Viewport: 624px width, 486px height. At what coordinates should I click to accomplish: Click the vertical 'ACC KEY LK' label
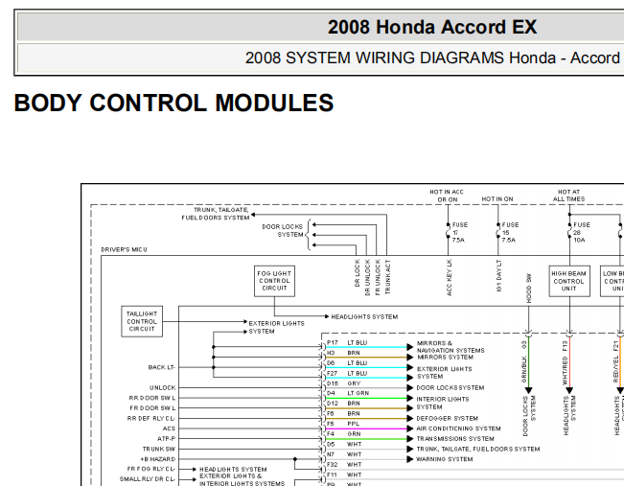(x=450, y=278)
